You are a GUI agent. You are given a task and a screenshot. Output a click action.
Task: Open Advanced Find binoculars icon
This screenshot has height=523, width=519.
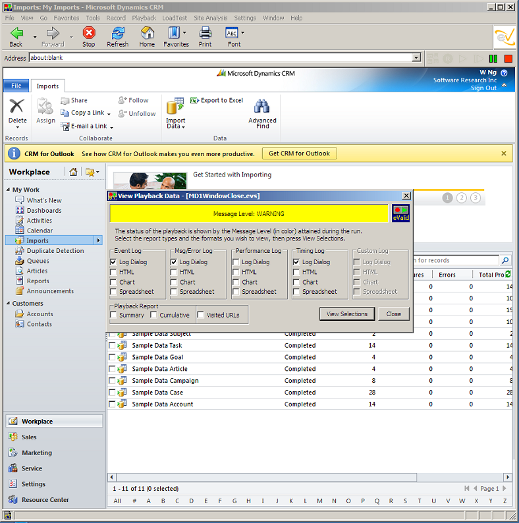[x=262, y=106]
